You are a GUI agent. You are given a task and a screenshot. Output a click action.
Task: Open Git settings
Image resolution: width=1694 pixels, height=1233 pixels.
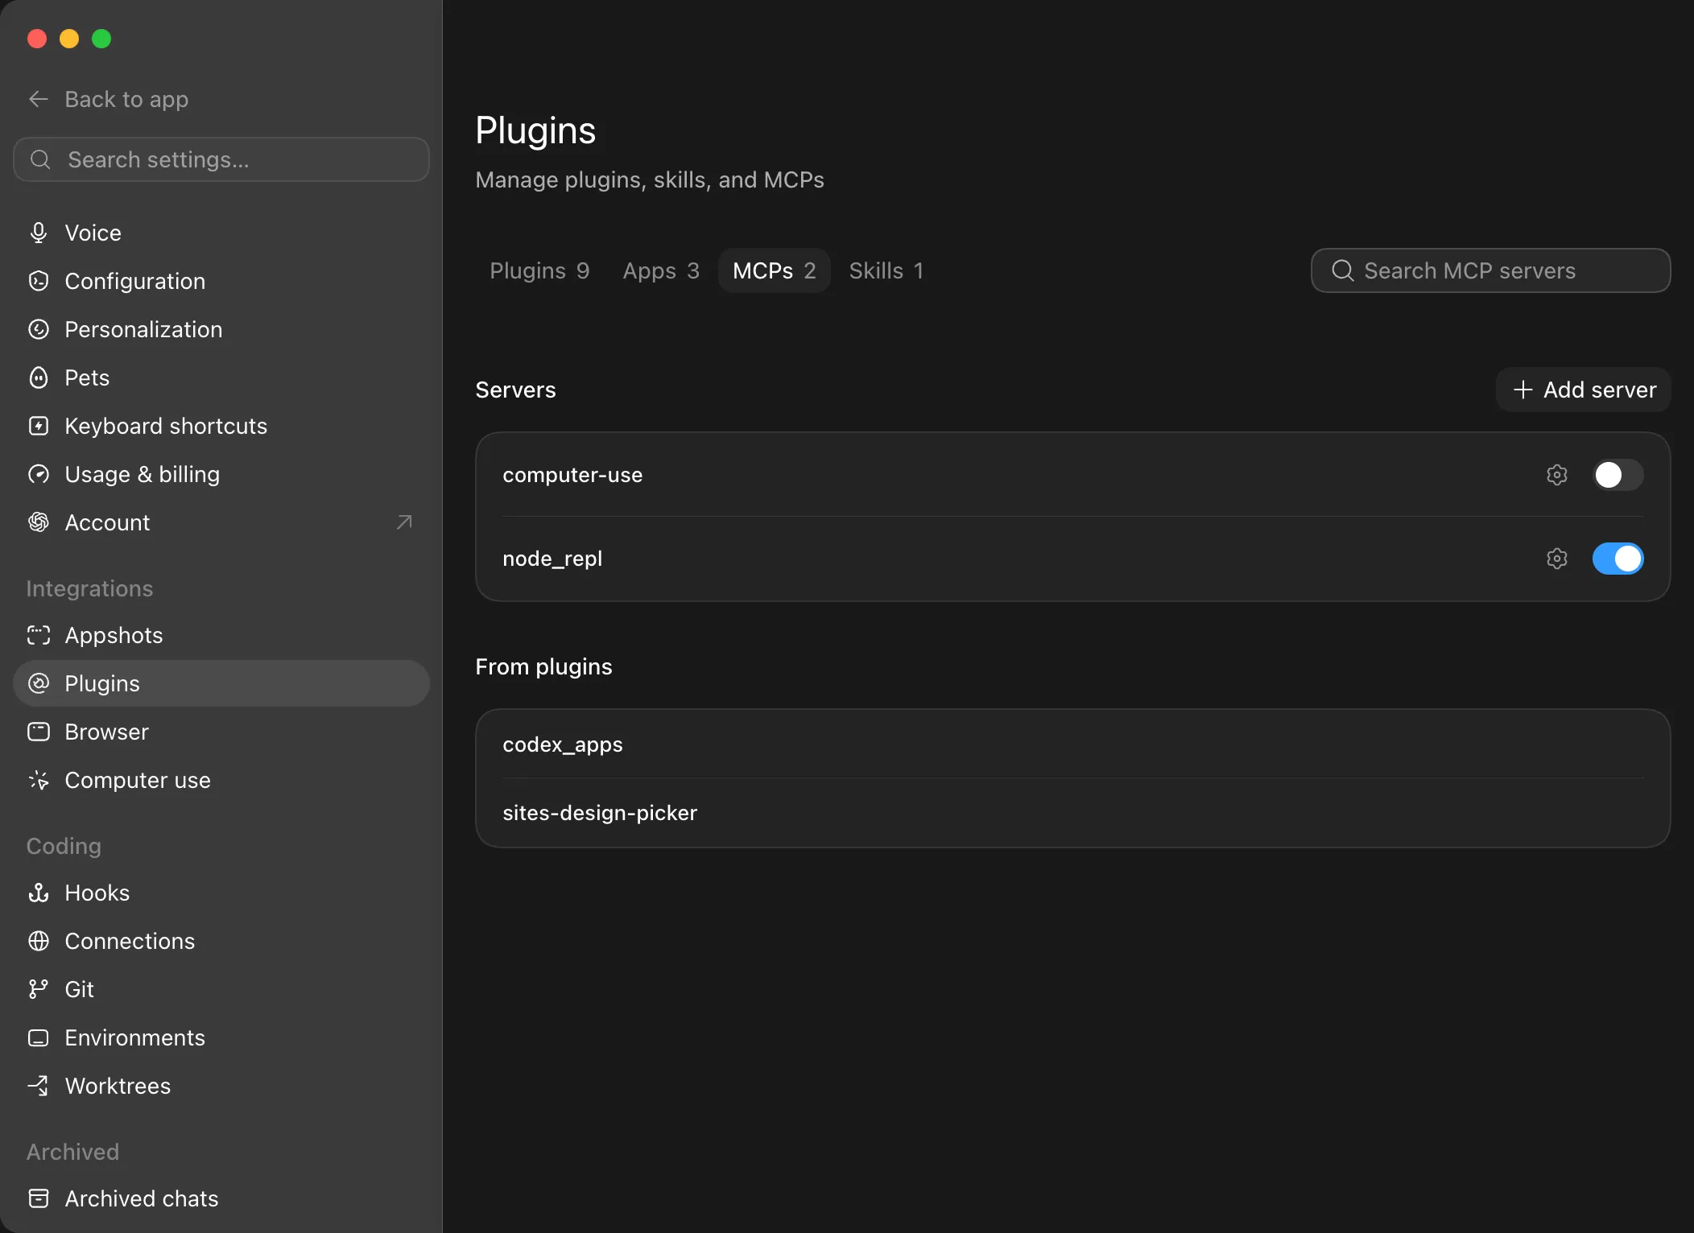coord(221,989)
